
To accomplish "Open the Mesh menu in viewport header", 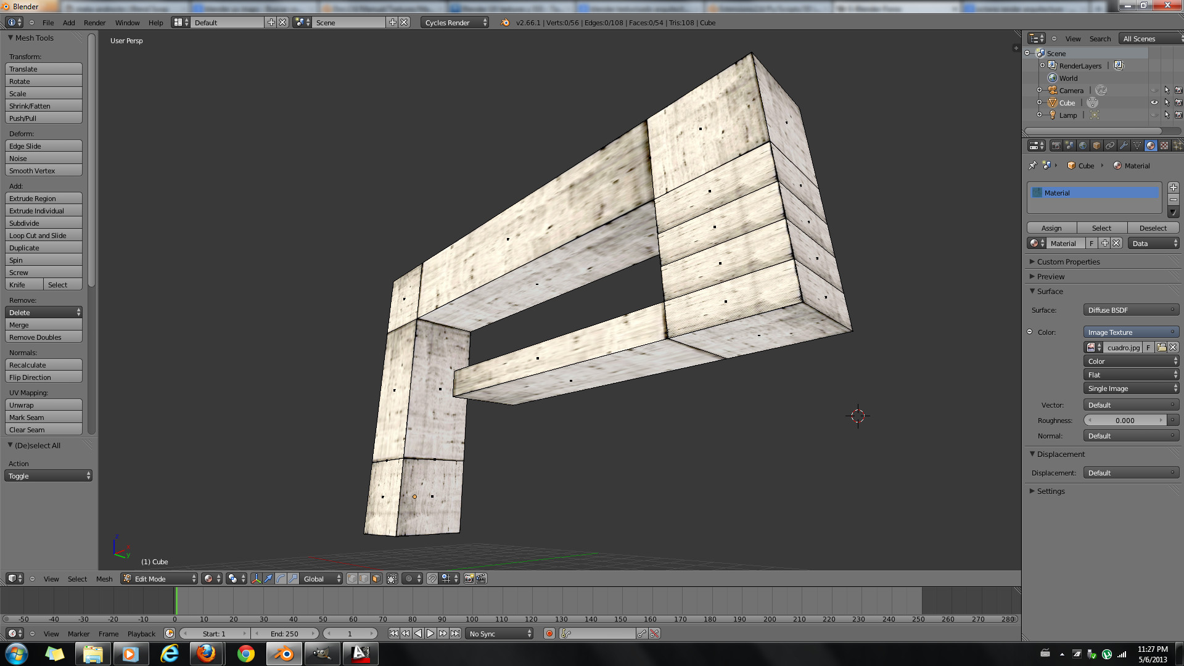I will point(104,578).
